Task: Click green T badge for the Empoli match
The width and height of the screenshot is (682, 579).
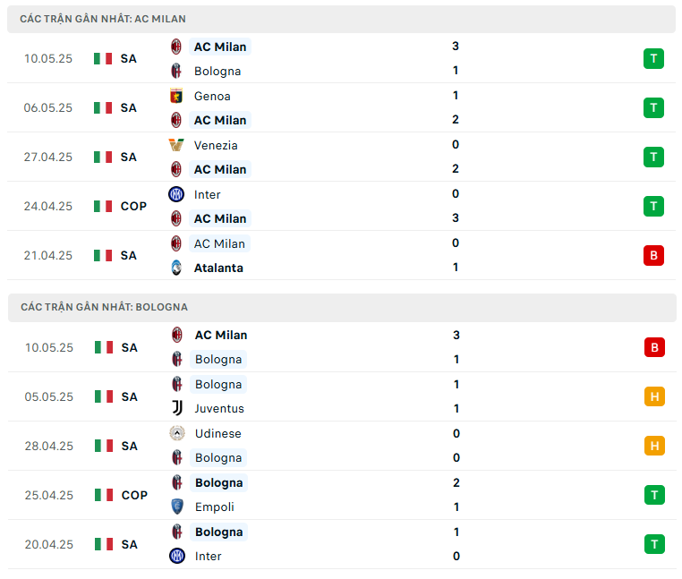Action: [653, 495]
